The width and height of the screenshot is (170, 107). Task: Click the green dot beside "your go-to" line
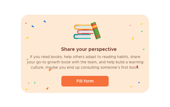(27, 59)
